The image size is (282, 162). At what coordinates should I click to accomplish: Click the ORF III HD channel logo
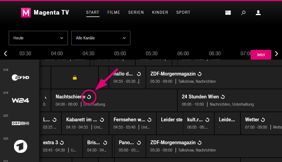[x=20, y=123]
